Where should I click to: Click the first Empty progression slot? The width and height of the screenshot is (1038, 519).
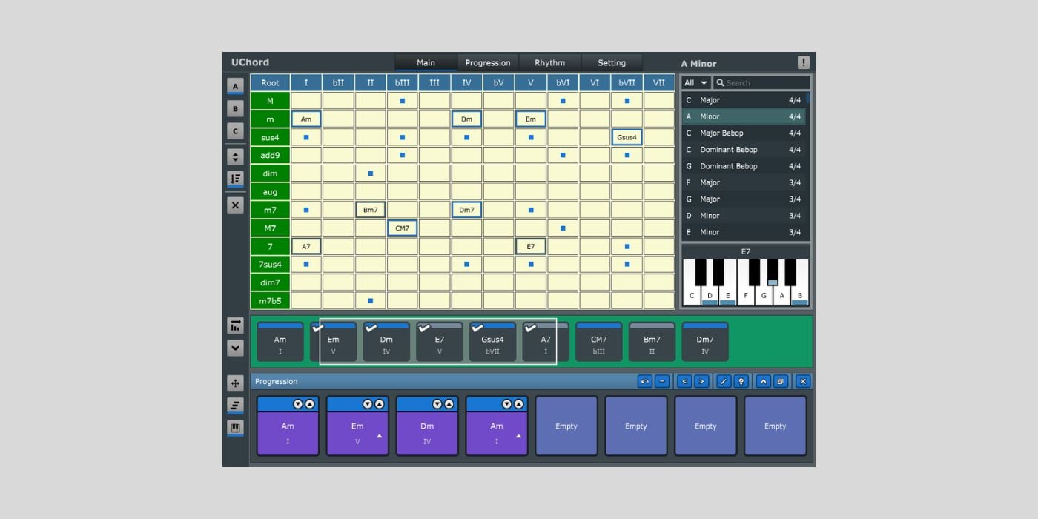point(566,426)
